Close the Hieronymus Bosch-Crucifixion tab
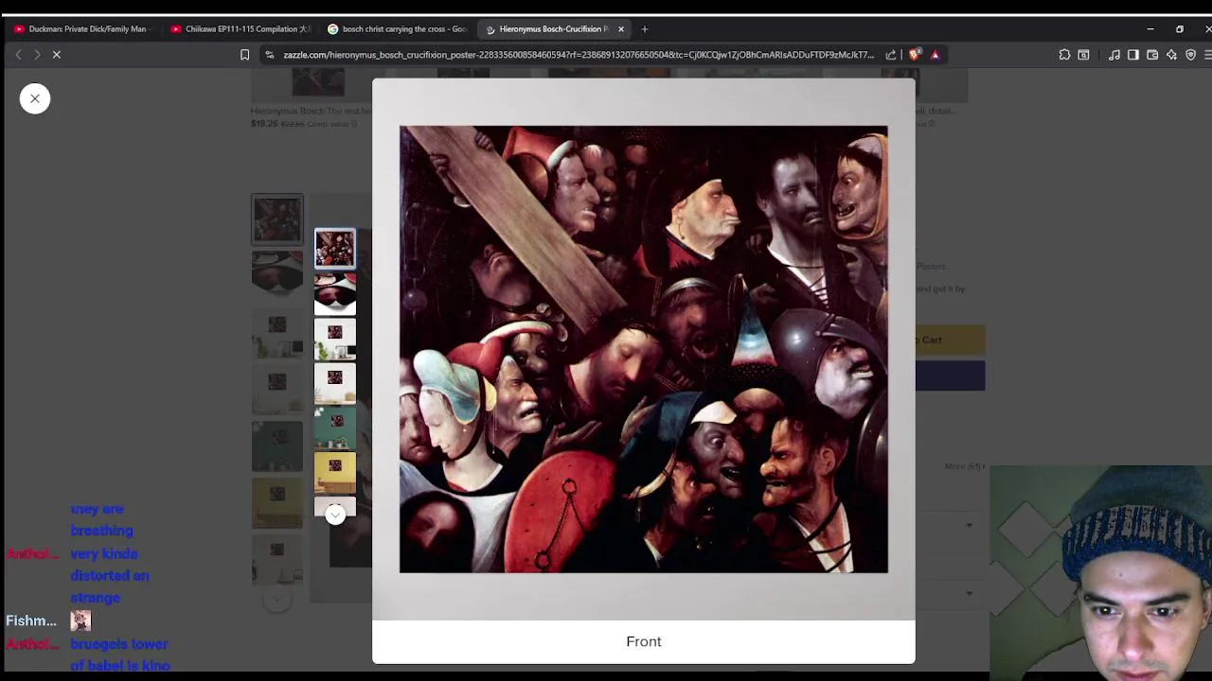Screen dimensions: 1212x681 coord(621,29)
